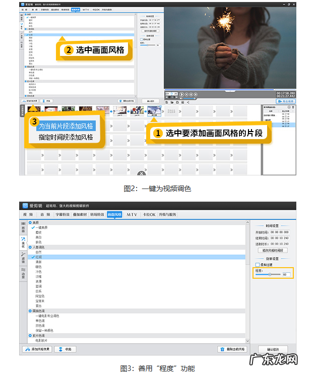The height and width of the screenshot is (374, 317).
Task: Uncheck the 红润 style in lower list
Action: [x=33, y=257]
